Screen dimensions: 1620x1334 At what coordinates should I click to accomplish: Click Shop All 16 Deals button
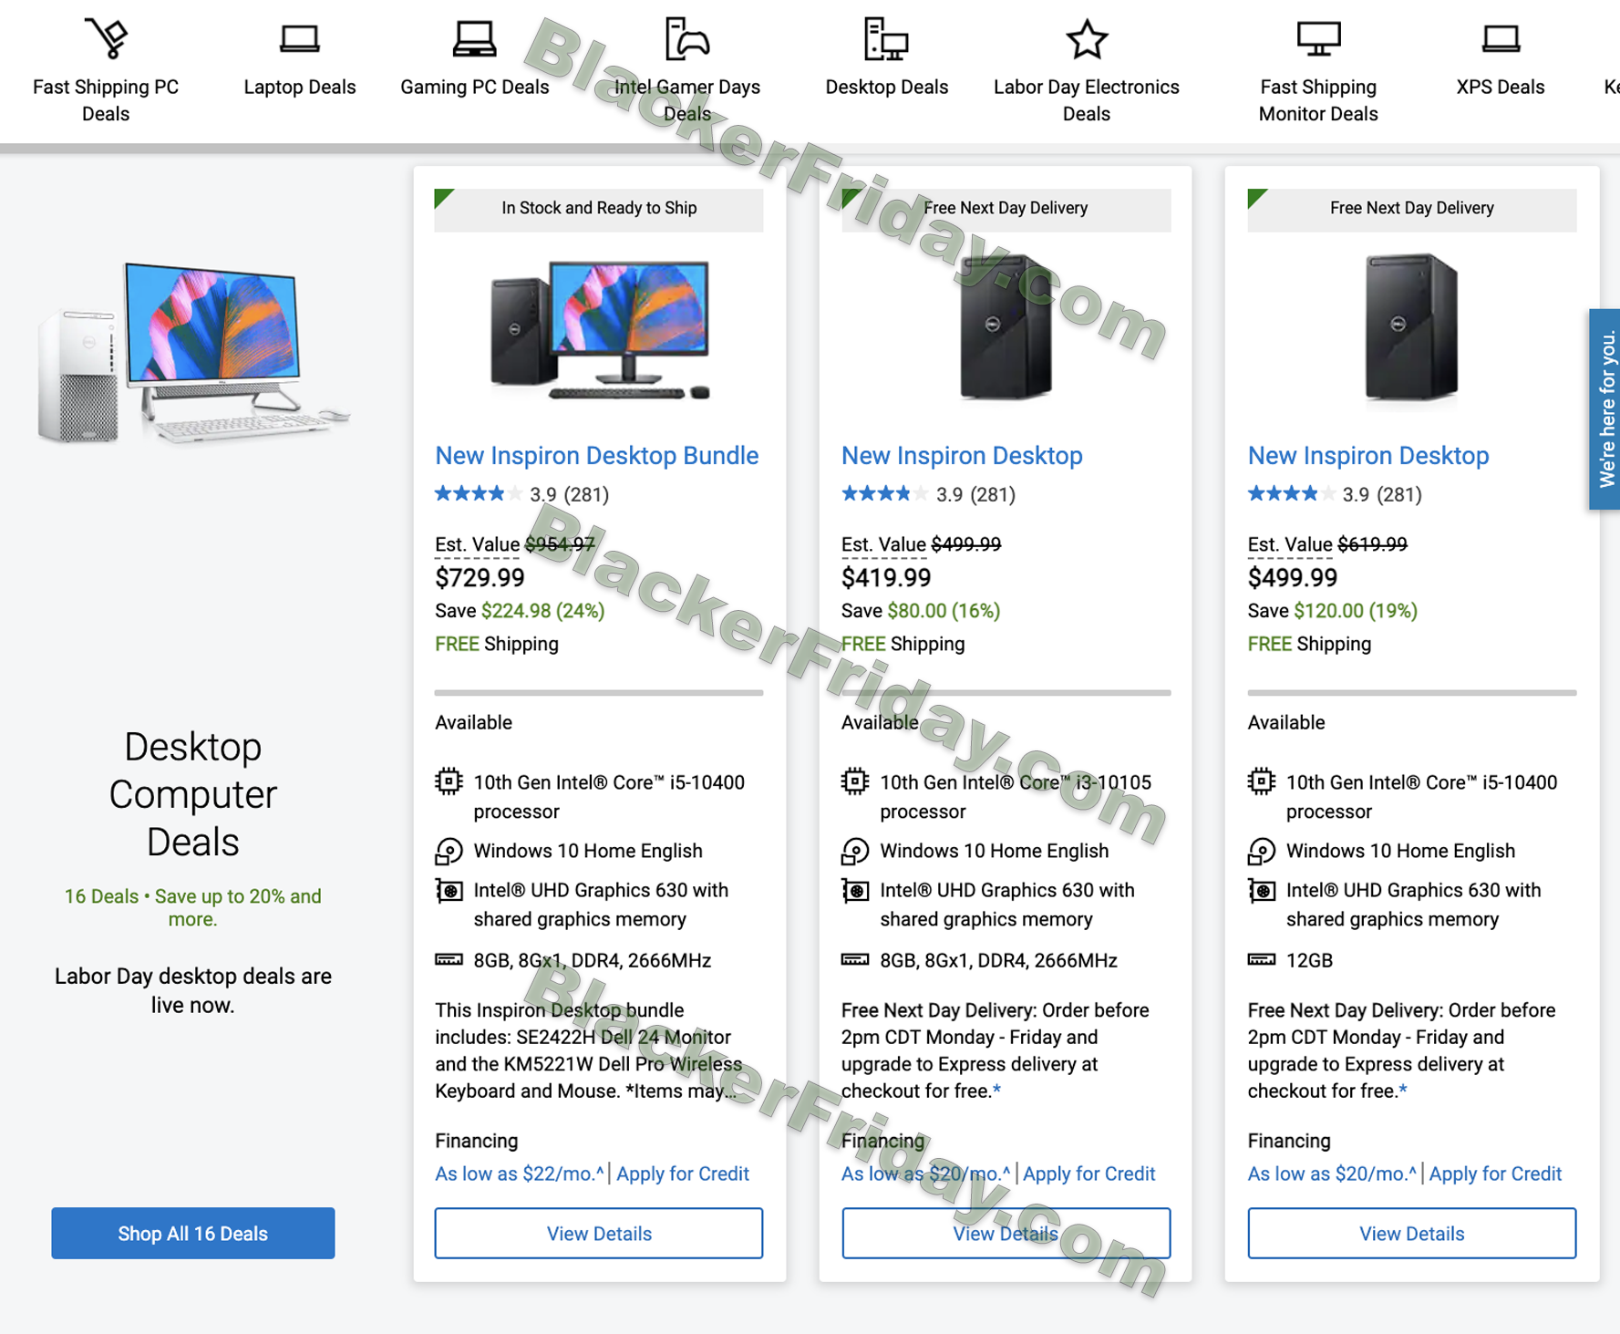coord(192,1233)
